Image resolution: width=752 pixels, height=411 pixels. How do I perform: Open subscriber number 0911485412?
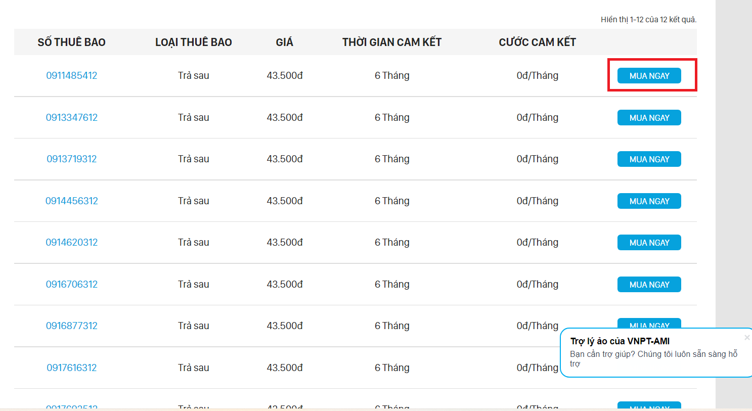(72, 76)
